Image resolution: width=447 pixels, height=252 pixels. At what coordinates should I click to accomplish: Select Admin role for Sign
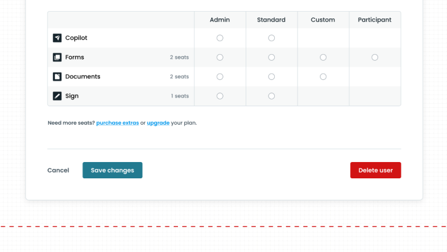tap(220, 96)
